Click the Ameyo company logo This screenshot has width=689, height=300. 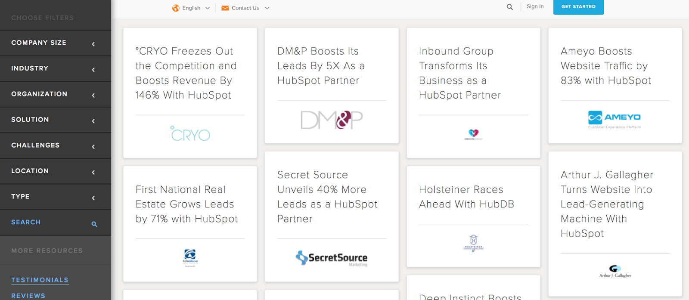615,119
